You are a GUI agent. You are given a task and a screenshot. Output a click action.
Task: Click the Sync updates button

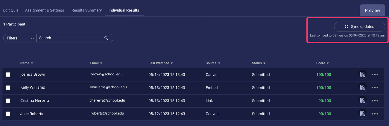[360, 26]
